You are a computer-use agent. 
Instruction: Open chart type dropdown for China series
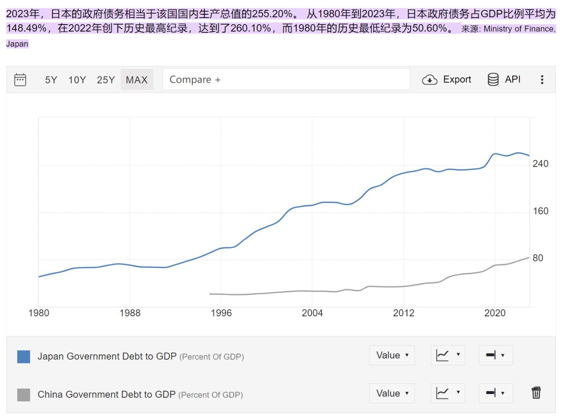click(x=448, y=393)
